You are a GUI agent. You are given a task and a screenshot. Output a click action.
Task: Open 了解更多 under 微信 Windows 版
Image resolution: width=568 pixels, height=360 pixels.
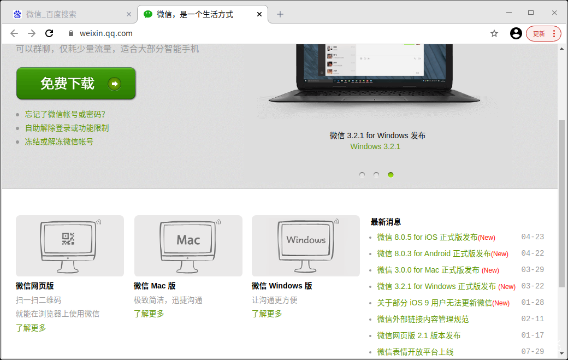click(267, 314)
